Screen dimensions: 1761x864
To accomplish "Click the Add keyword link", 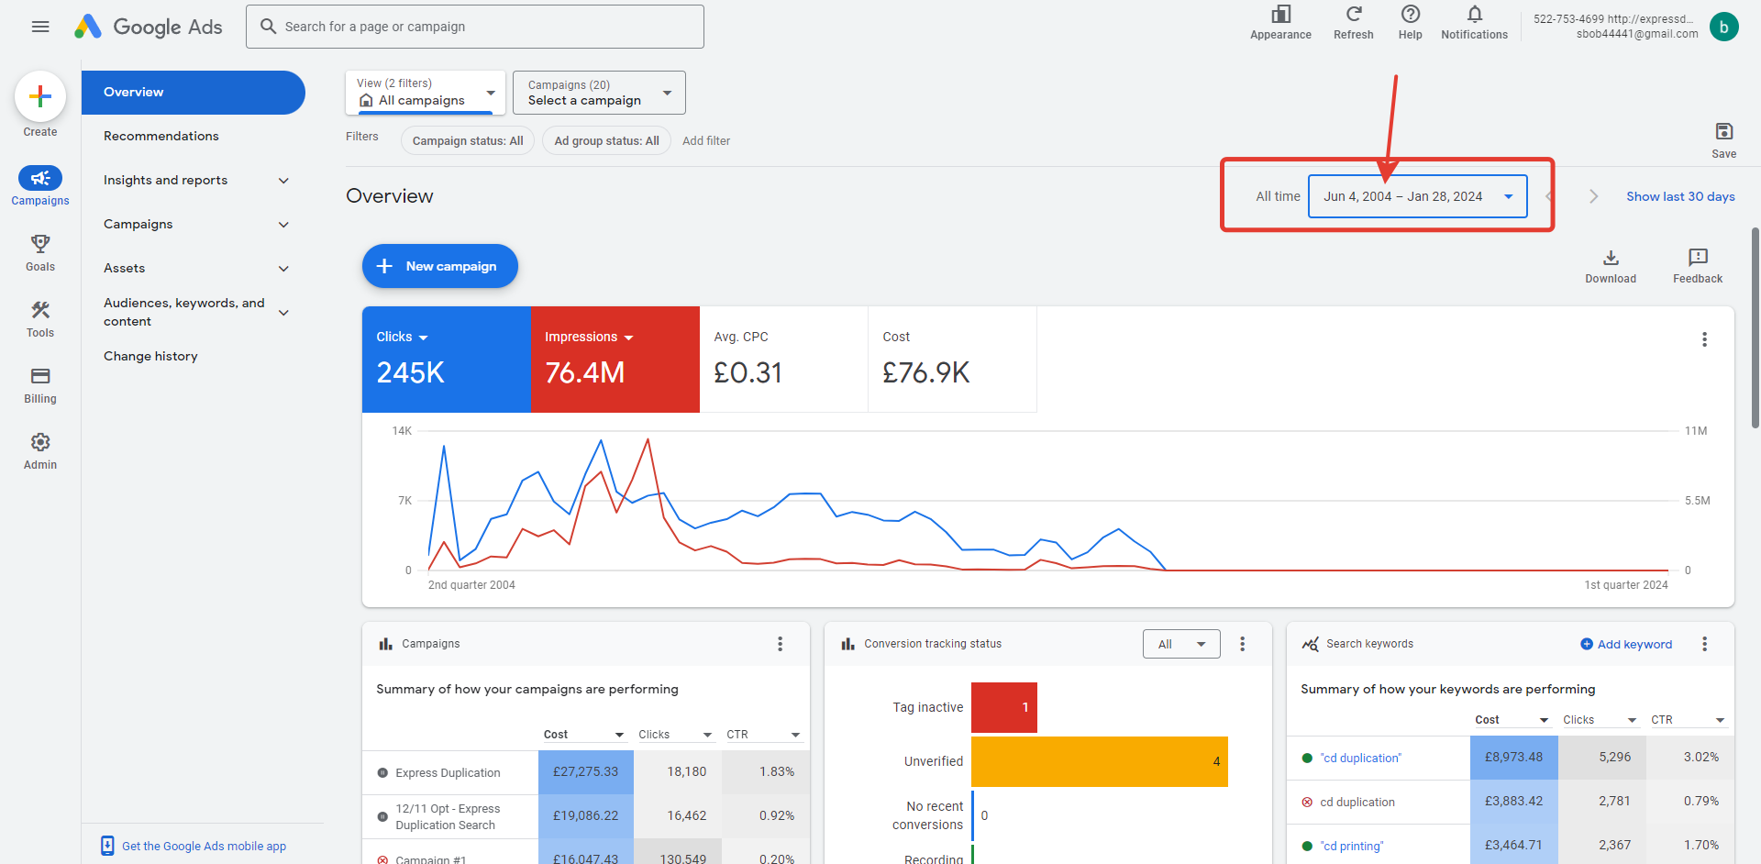I will tap(1626, 644).
